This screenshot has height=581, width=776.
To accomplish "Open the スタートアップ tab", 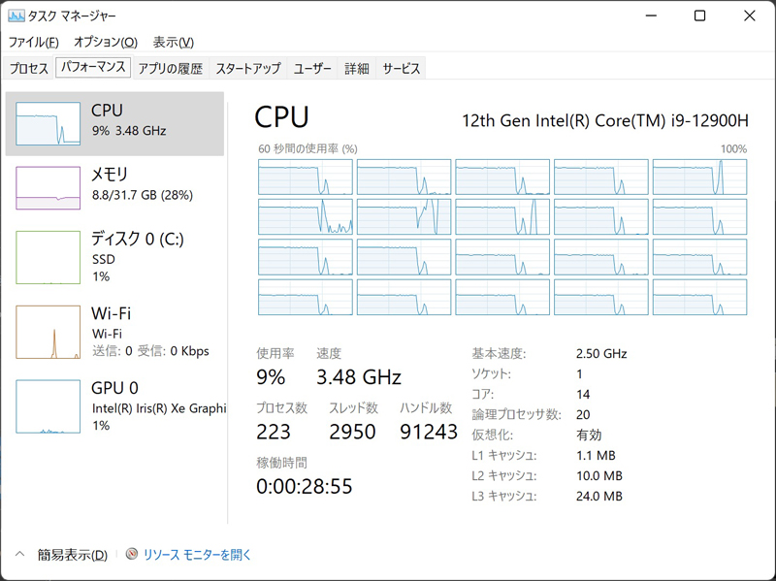I will pyautogui.click(x=246, y=68).
